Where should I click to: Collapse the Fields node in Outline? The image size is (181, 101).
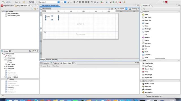pyautogui.click(x=5, y=60)
